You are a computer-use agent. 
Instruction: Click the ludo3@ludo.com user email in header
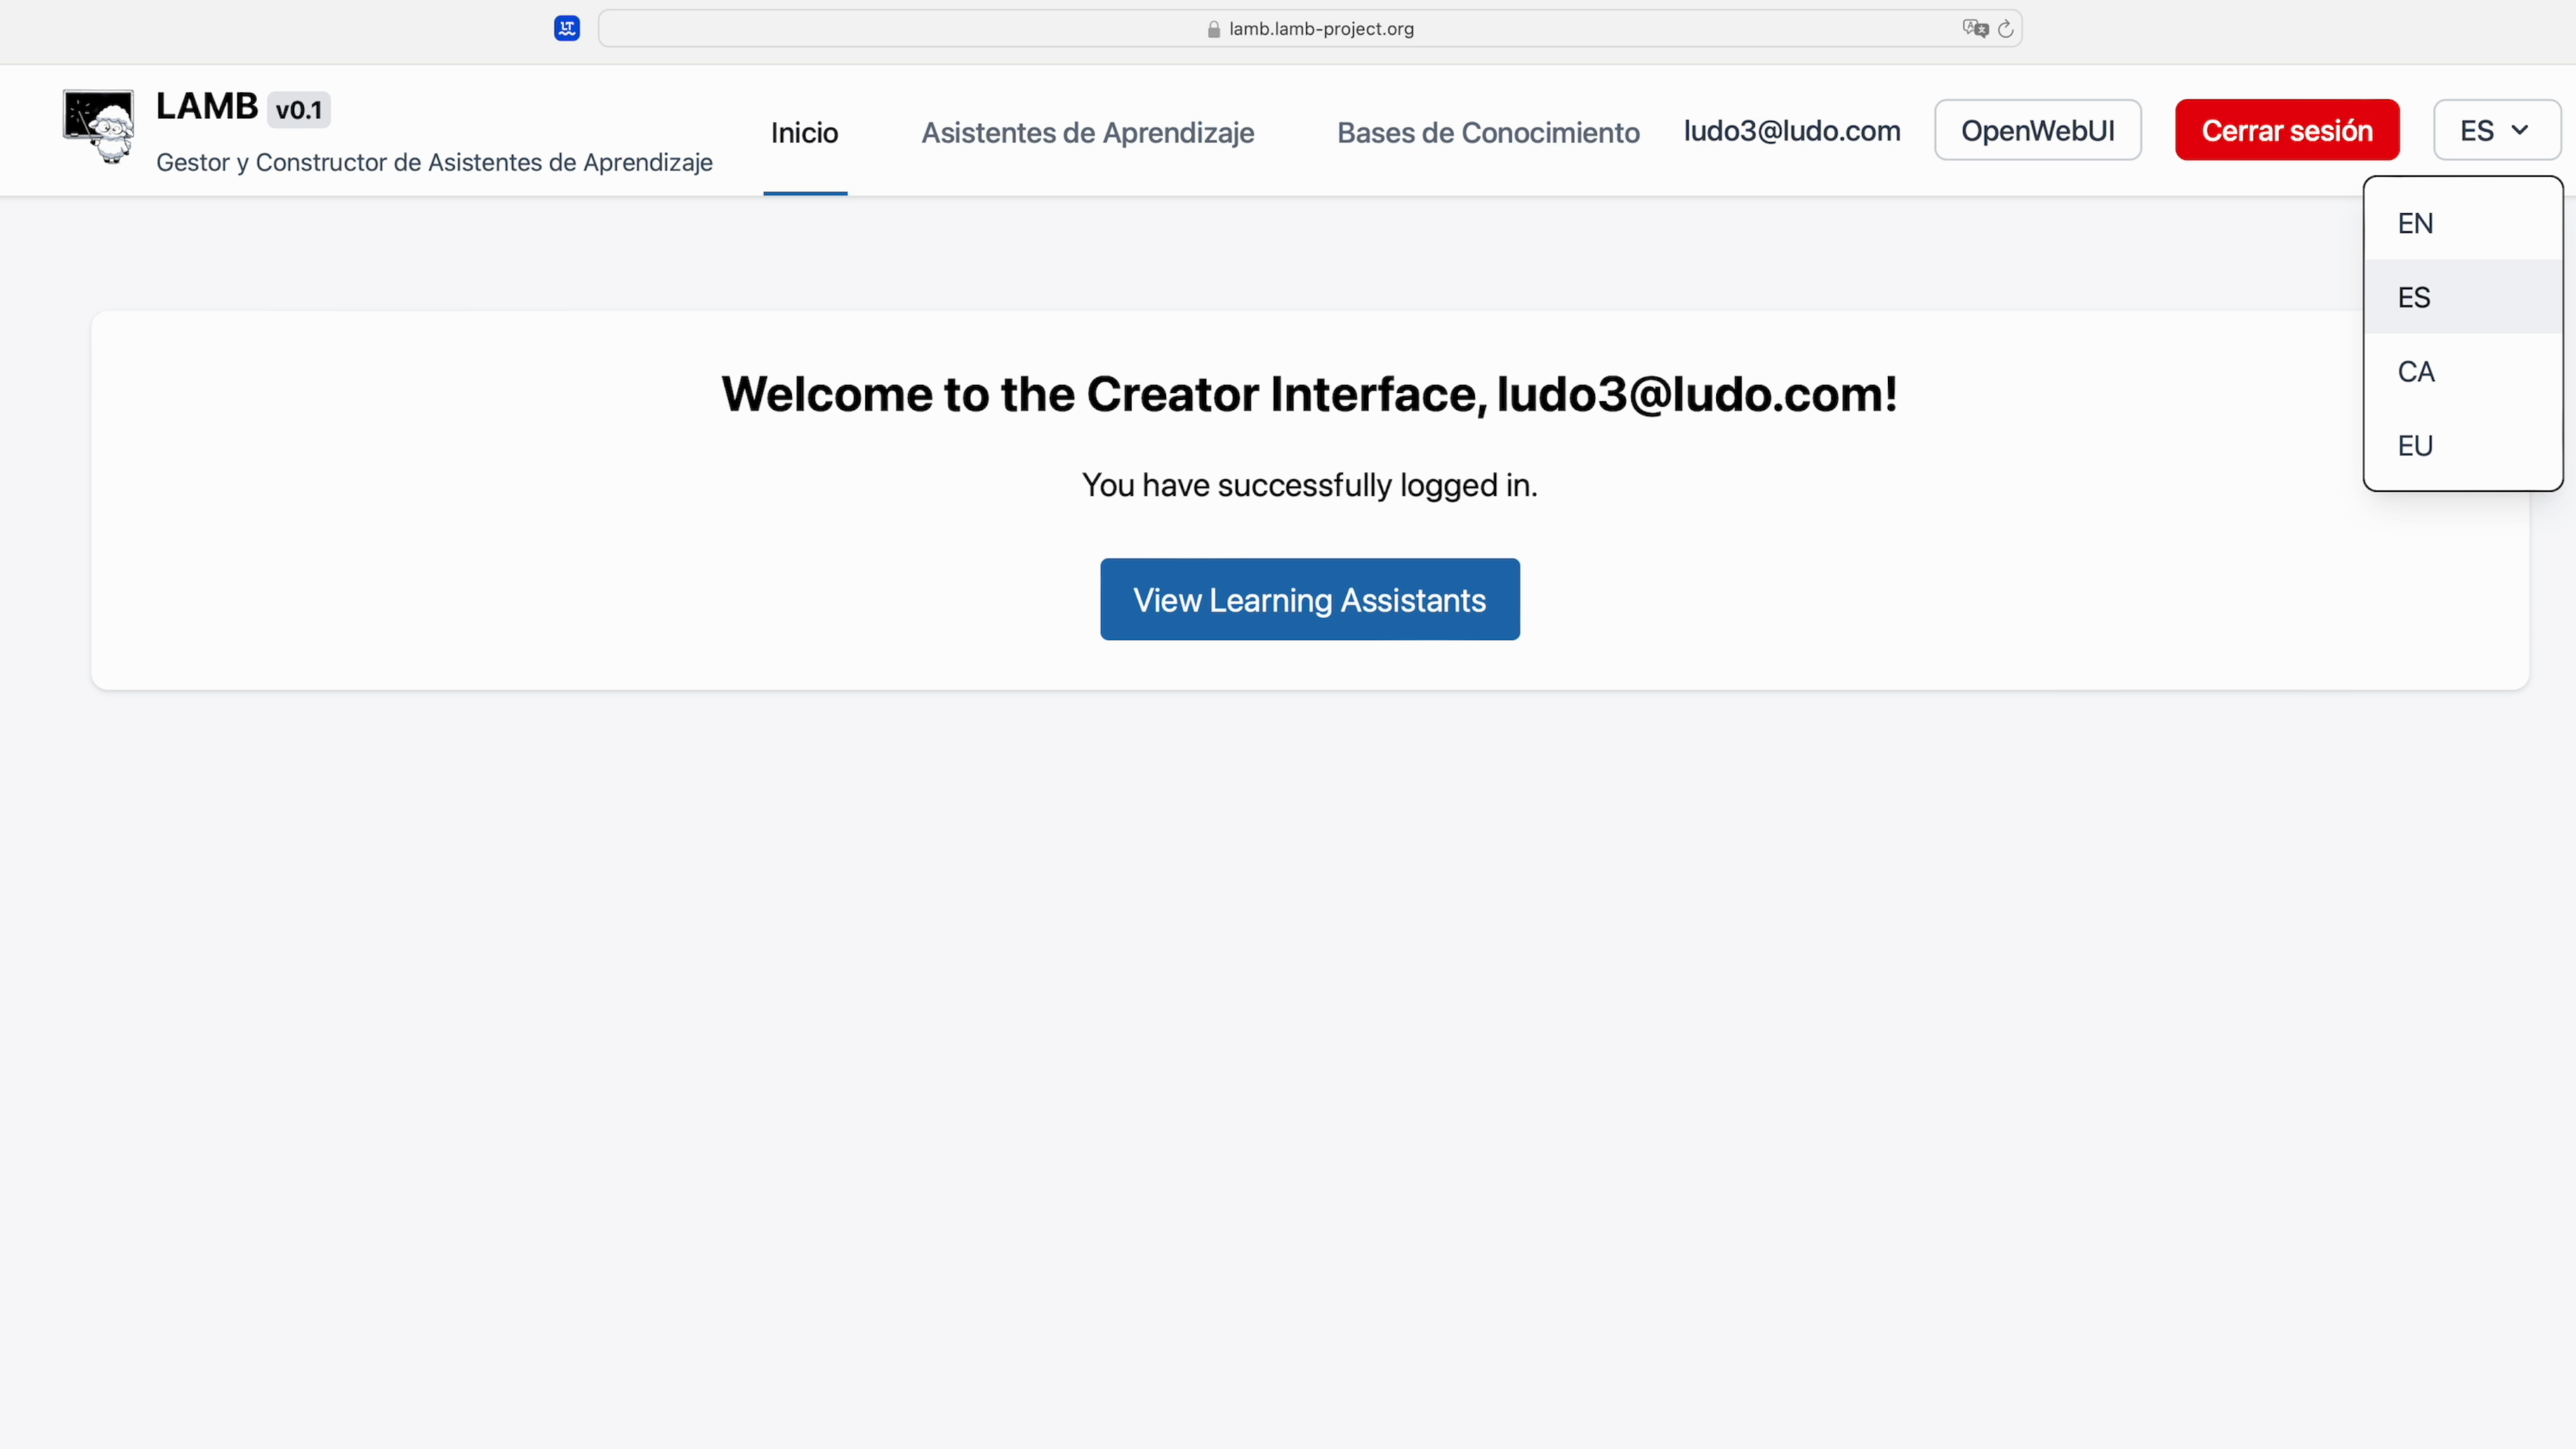[x=1791, y=130]
